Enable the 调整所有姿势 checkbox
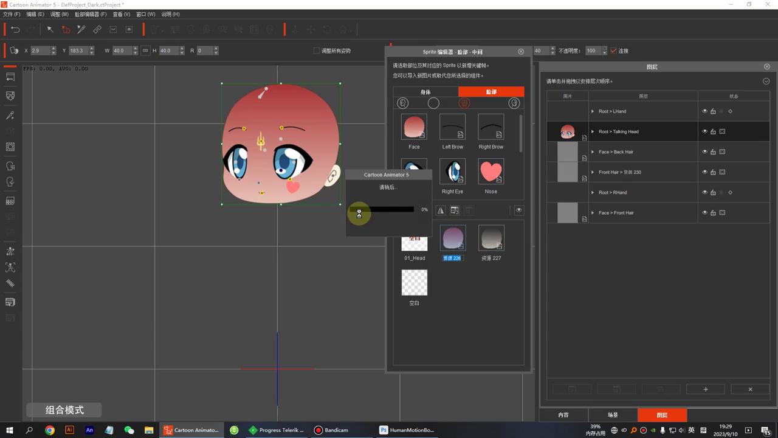 tap(317, 50)
